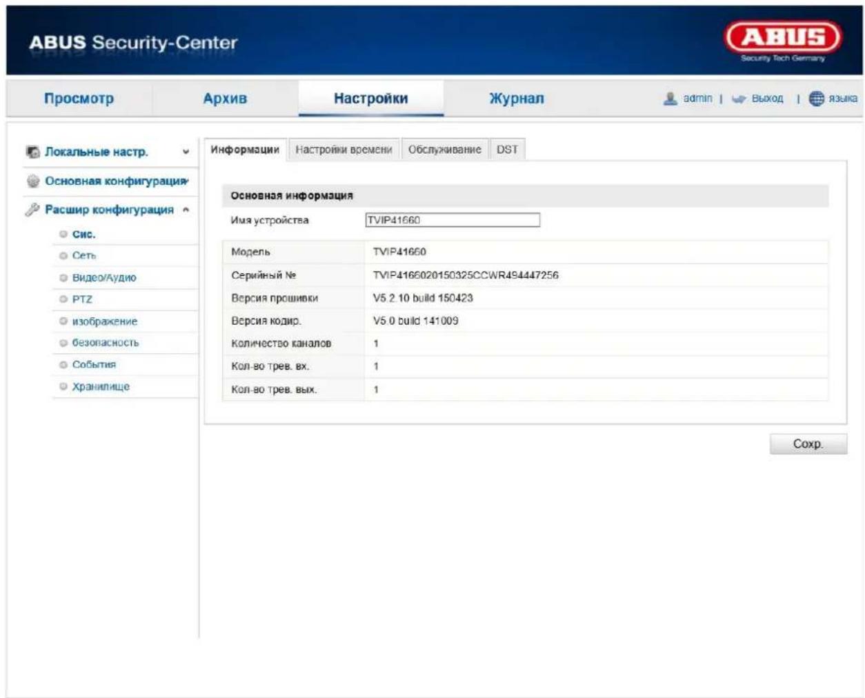Click the Имя устройства input field
Screen dimensions: 865x698
click(x=453, y=220)
